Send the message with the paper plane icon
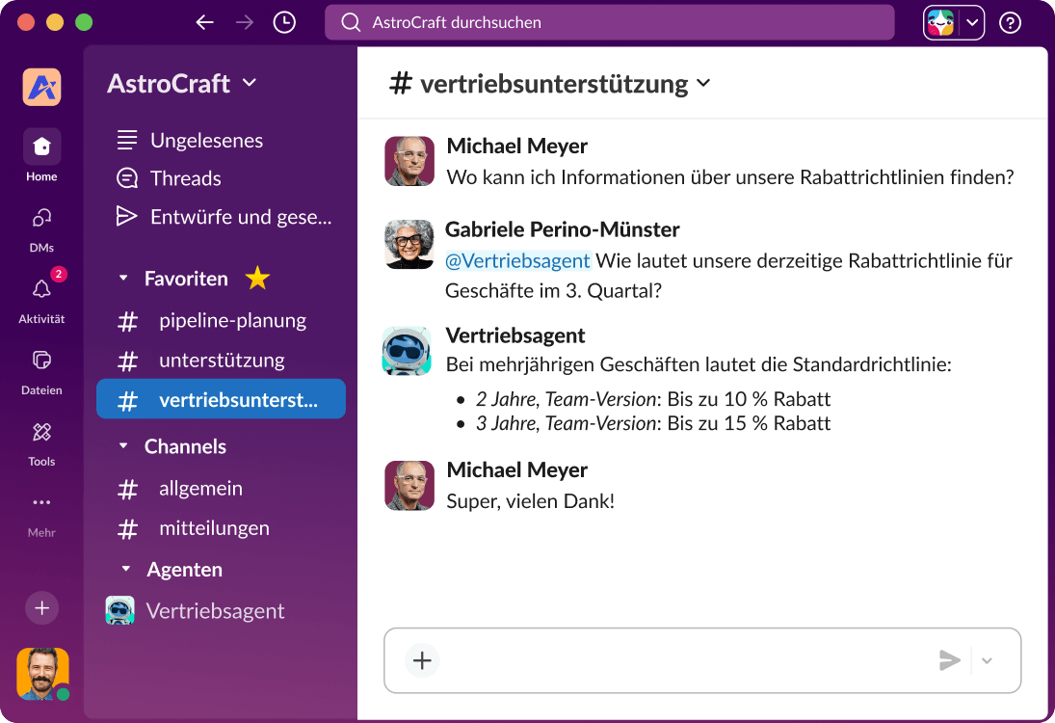Image resolution: width=1055 pixels, height=723 pixels. 949,660
